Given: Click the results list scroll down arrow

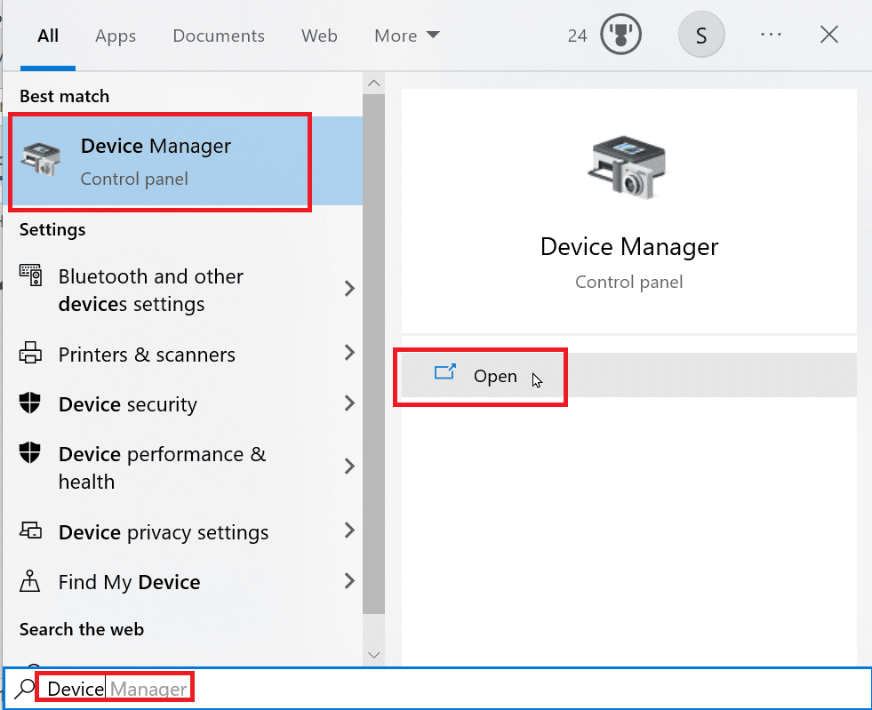Looking at the screenshot, I should click(373, 655).
